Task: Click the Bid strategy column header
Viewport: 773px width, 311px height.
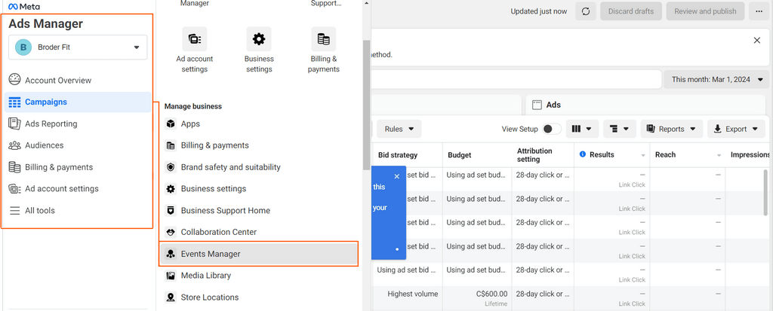Action: click(407, 155)
